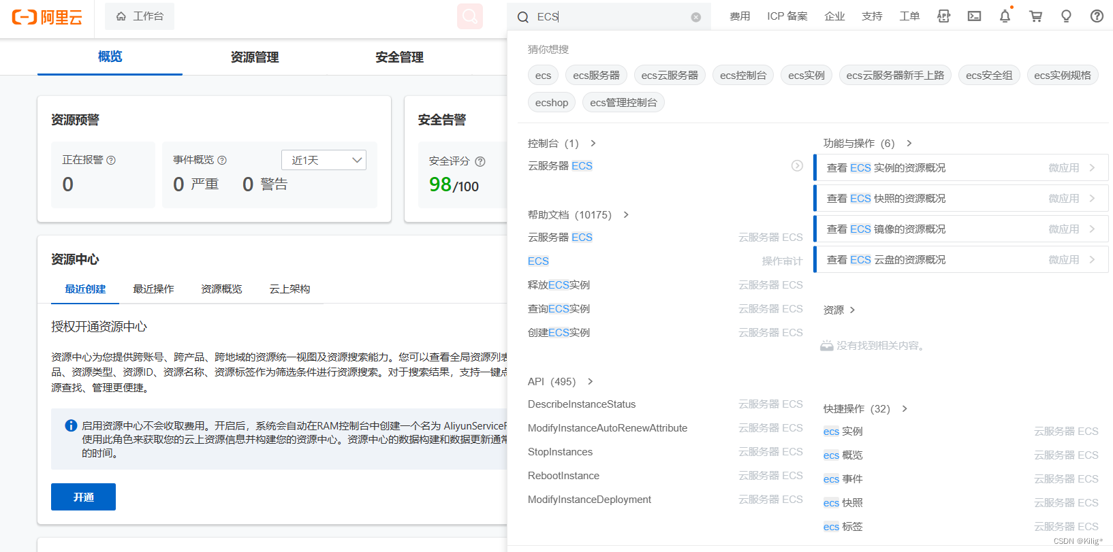Choose the ecs suggestion chip
Viewport: 1113px width, 552px height.
coord(543,76)
